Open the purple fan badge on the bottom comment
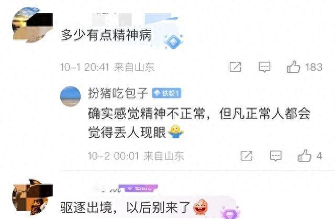Screen dimensions: 335x219 click(x=139, y=188)
